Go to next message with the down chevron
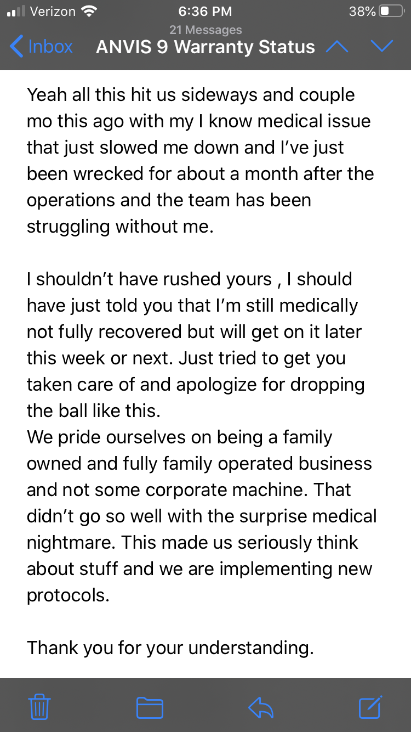 (382, 47)
